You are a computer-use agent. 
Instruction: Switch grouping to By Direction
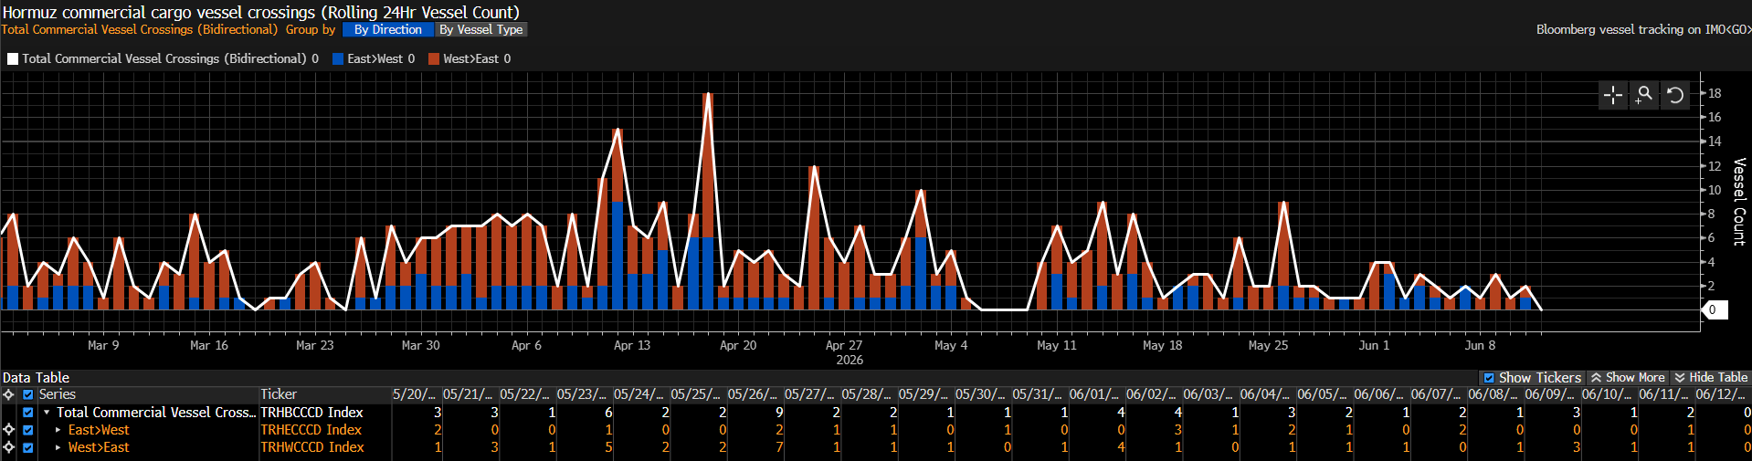click(x=388, y=30)
